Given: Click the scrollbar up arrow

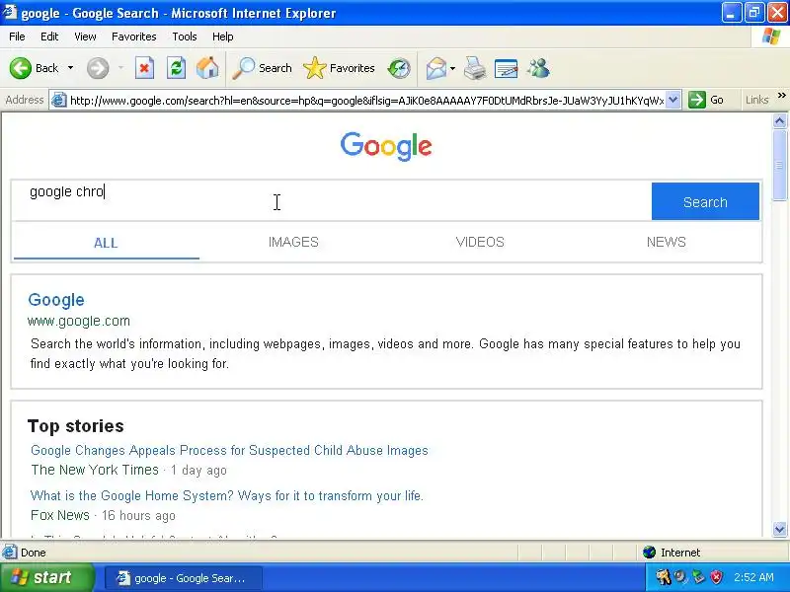Looking at the screenshot, I should (779, 120).
